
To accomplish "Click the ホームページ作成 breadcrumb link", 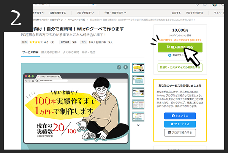I will (76, 20).
